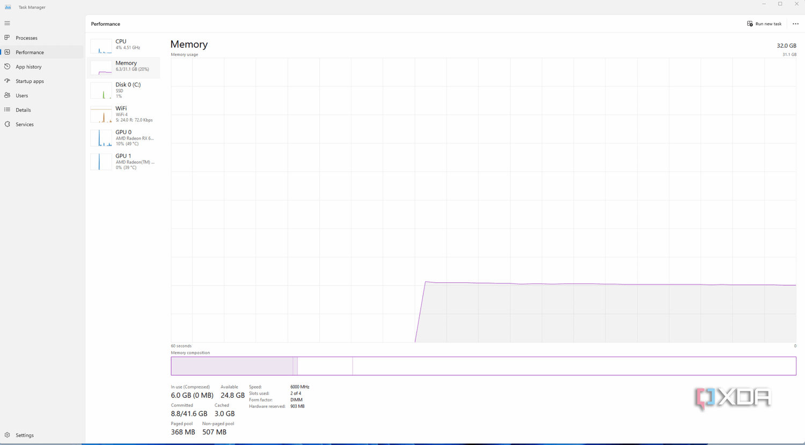Go to the Details page
The height and width of the screenshot is (445, 805).
click(23, 110)
